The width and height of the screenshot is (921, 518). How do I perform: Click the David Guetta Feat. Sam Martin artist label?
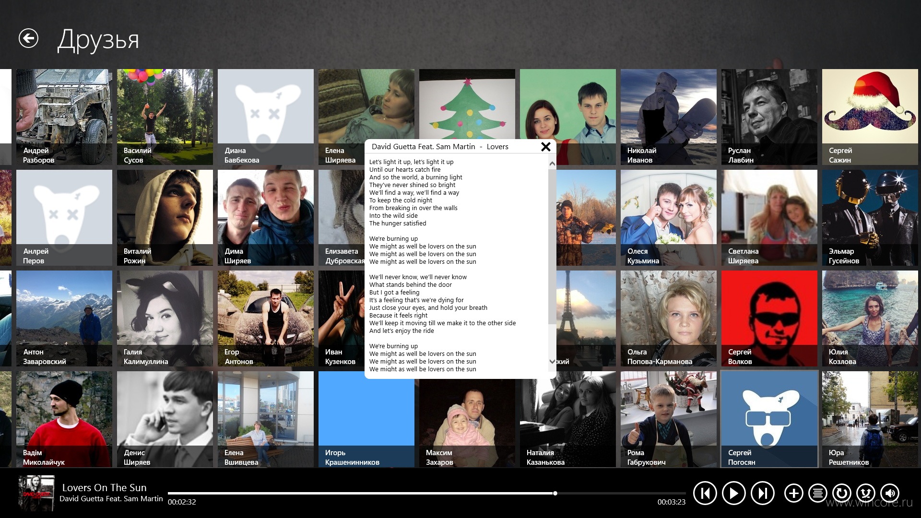[x=111, y=499]
